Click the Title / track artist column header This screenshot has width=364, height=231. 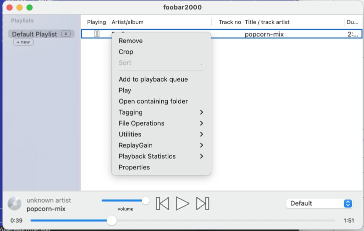point(267,22)
